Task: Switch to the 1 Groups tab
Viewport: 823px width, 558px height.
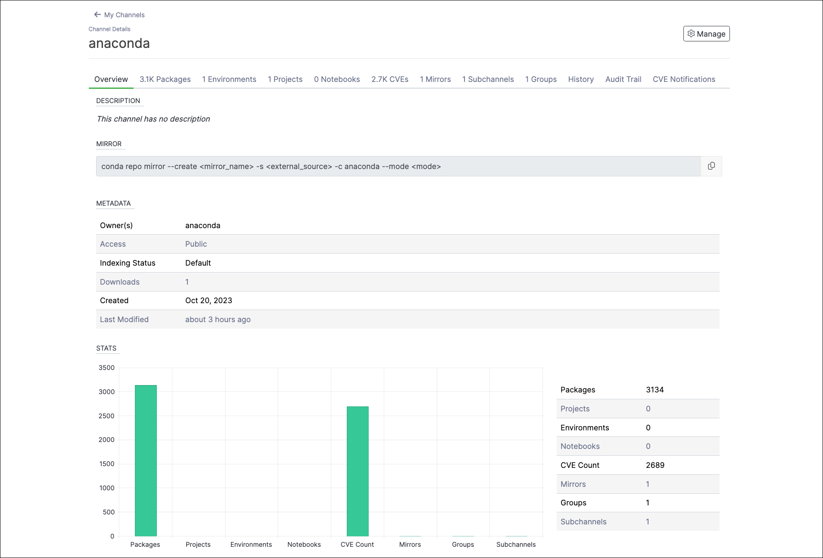Action: 541,79
